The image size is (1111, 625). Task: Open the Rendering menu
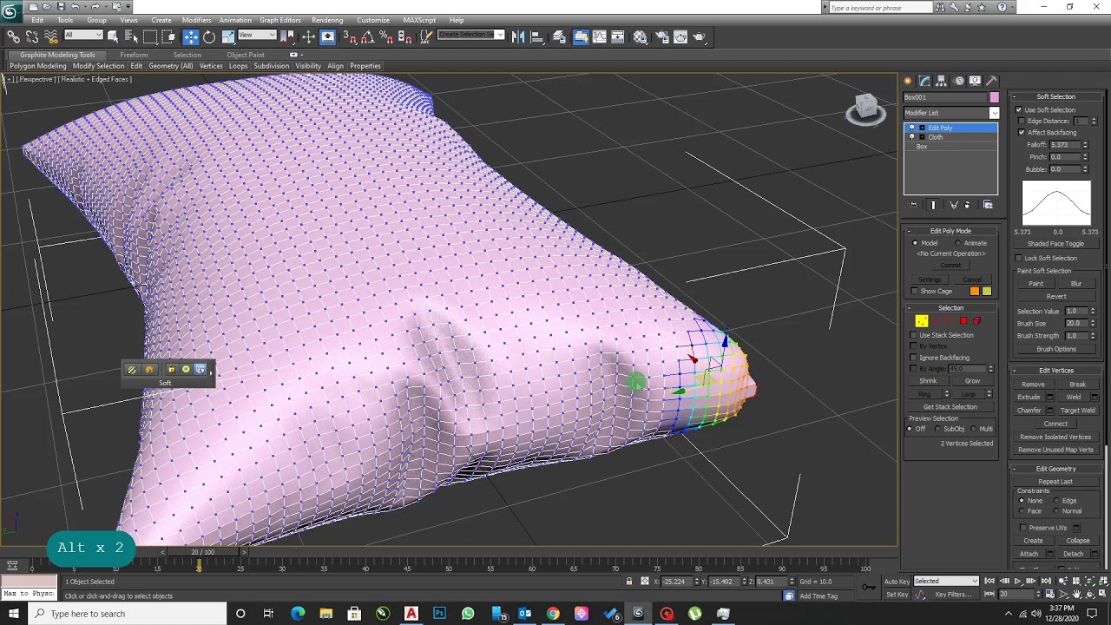point(327,20)
